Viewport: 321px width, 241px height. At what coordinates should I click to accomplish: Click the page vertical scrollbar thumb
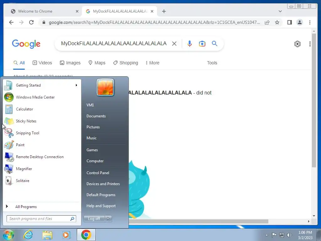(314, 100)
